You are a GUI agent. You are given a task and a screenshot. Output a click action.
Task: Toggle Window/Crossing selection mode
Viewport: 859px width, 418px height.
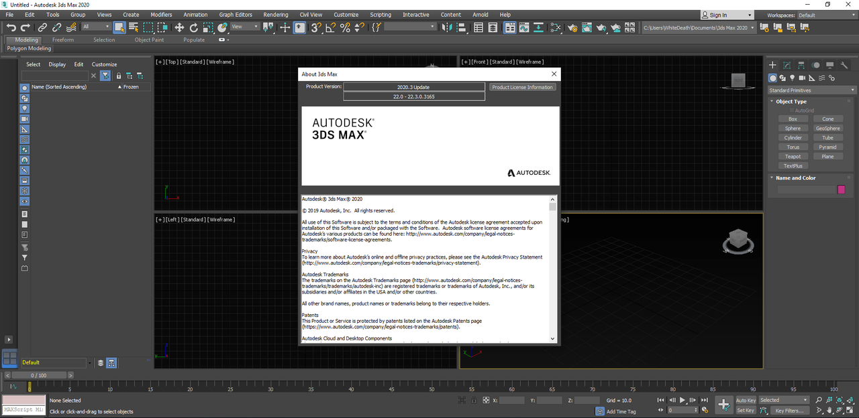(163, 27)
